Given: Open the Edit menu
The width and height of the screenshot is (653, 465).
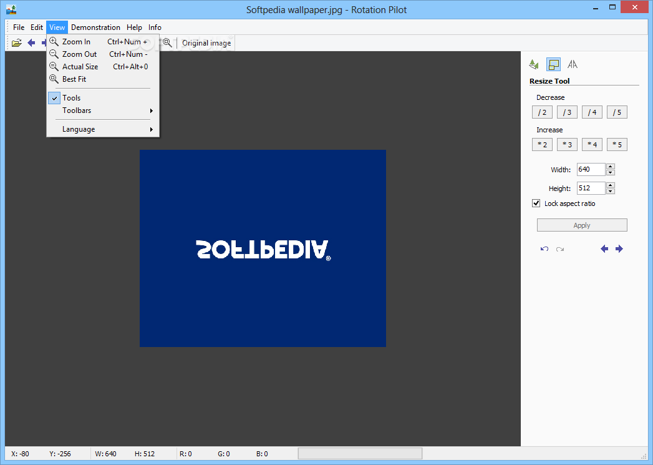Looking at the screenshot, I should click(x=37, y=27).
